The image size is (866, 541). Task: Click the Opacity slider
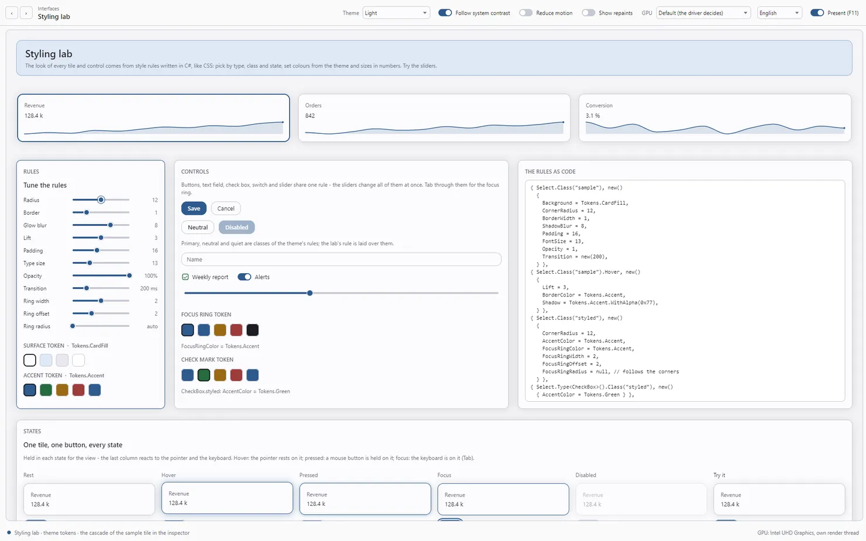tap(101, 276)
